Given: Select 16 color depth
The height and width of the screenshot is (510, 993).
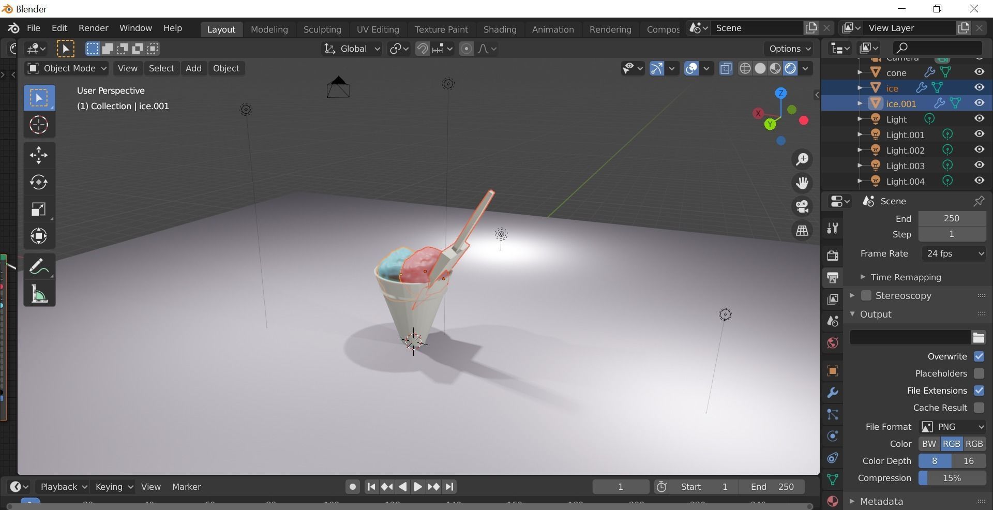Looking at the screenshot, I should pyautogui.click(x=968, y=461).
